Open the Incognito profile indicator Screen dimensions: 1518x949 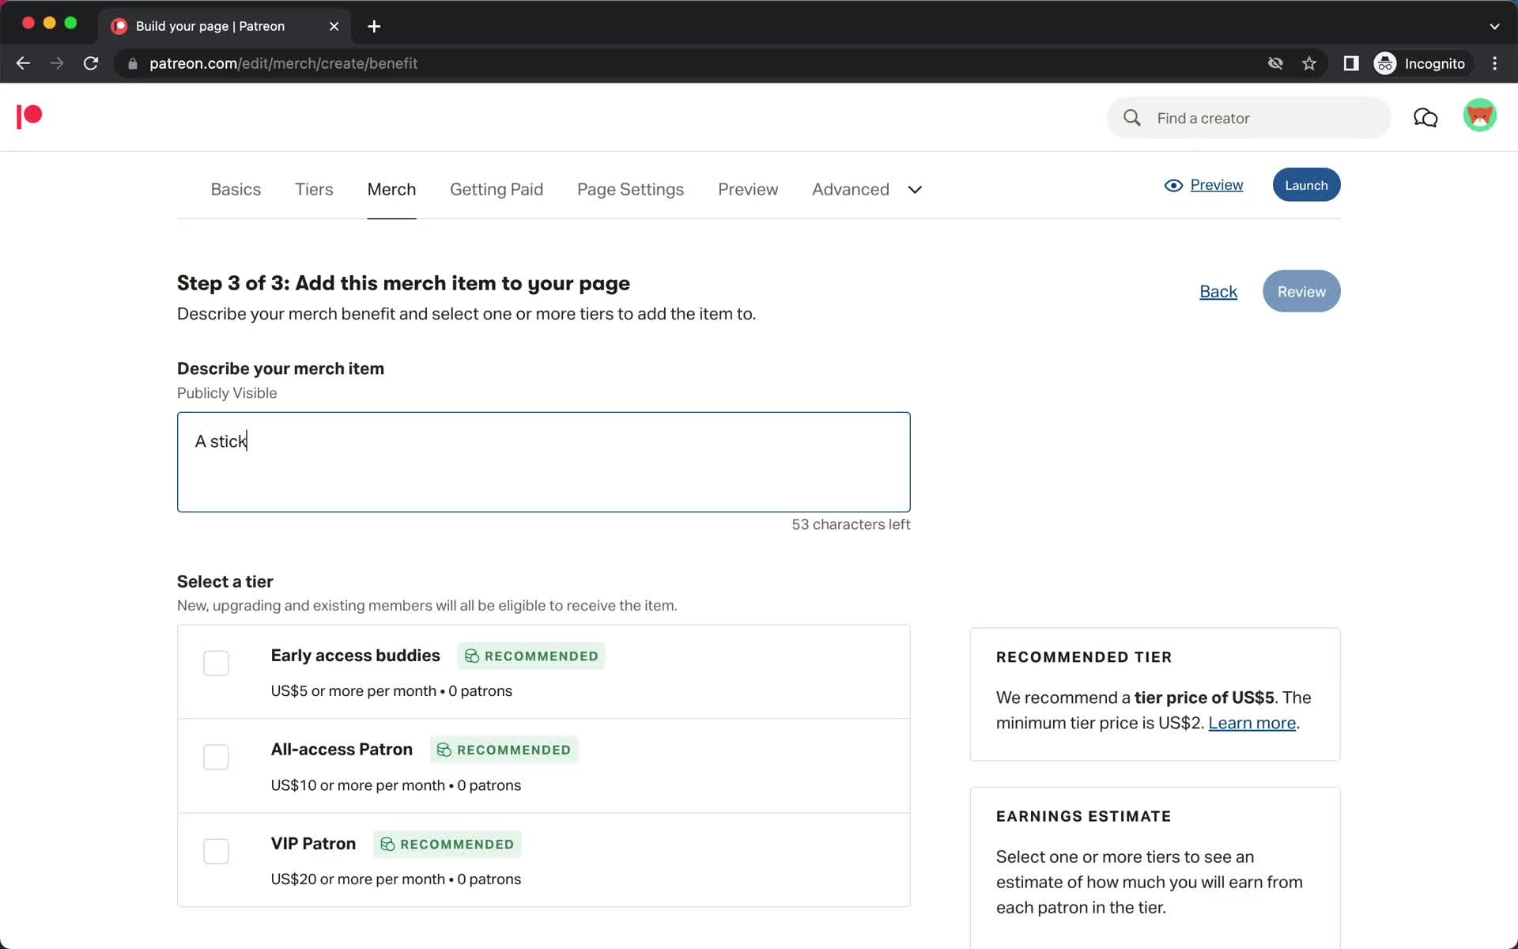coord(1421,63)
